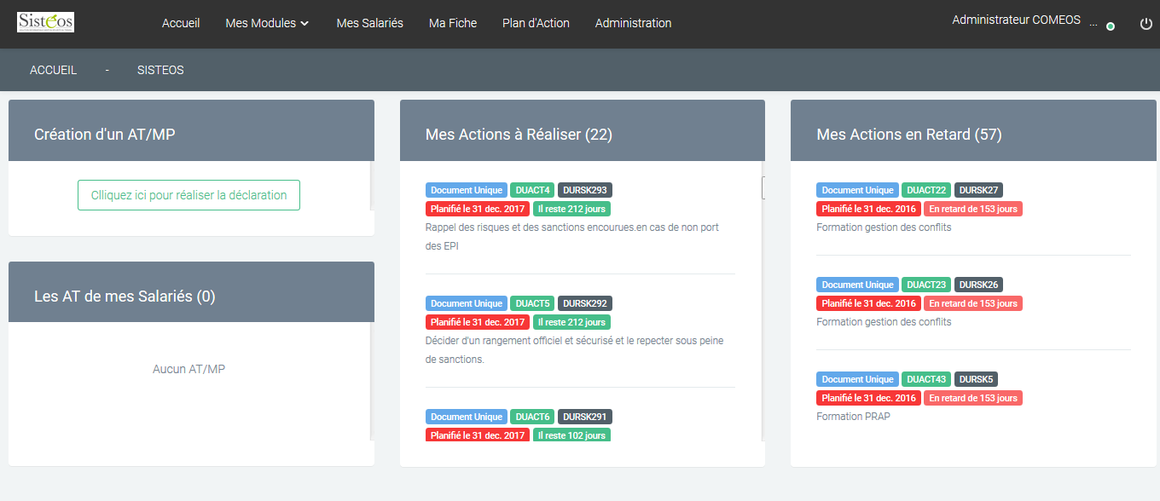Image resolution: width=1160 pixels, height=501 pixels.
Task: Click Mes Actions à Réaliser (22) header
Action: click(x=583, y=130)
